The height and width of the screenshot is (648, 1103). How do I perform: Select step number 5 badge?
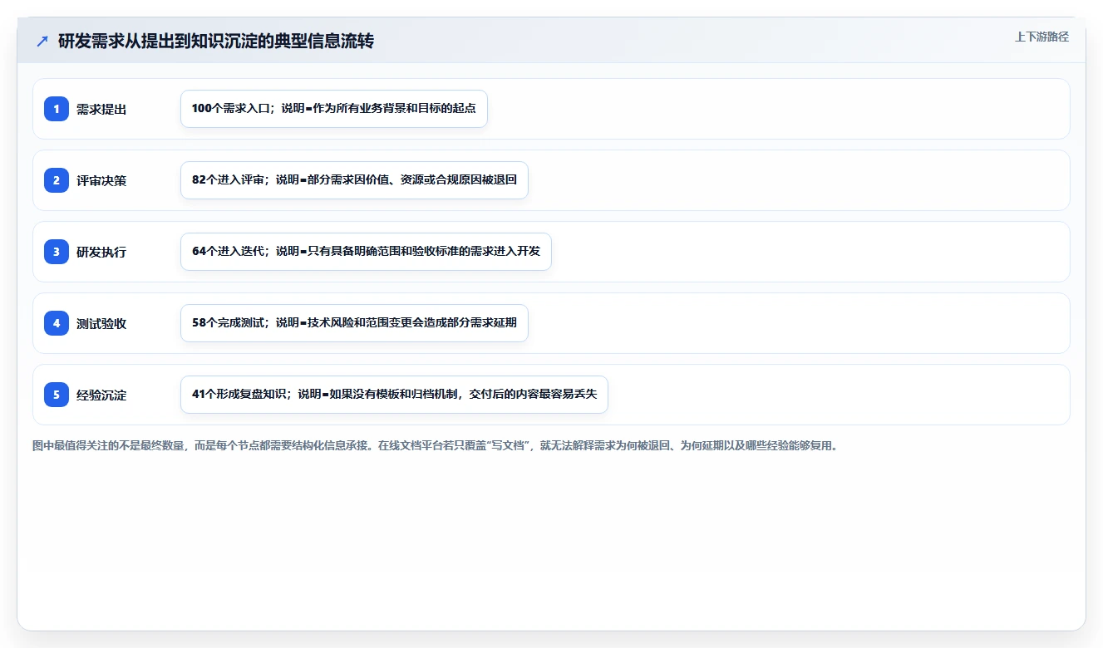coord(57,395)
